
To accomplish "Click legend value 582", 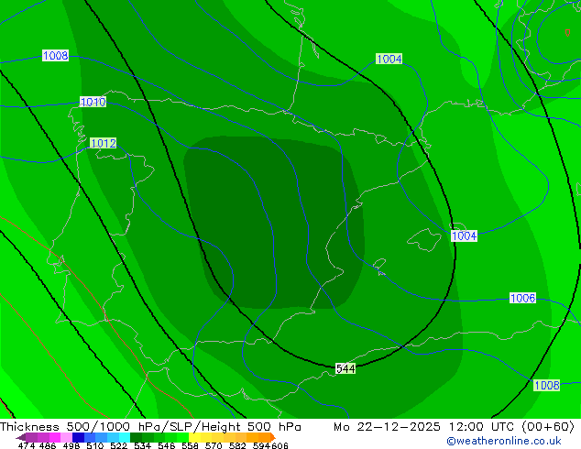I will [x=237, y=445].
